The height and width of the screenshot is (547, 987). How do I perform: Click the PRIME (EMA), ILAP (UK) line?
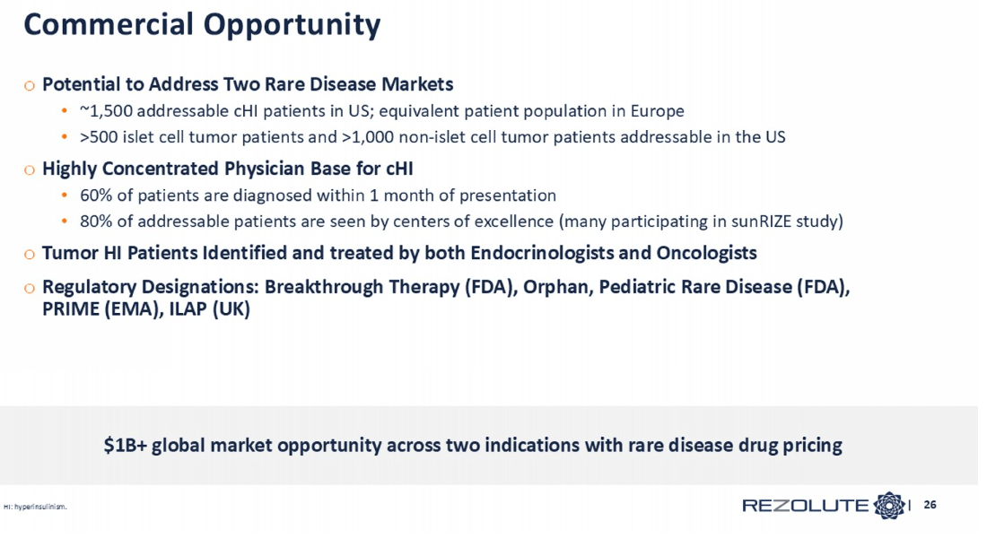[x=146, y=310]
